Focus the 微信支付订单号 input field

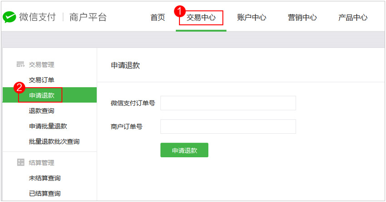tap(228, 103)
